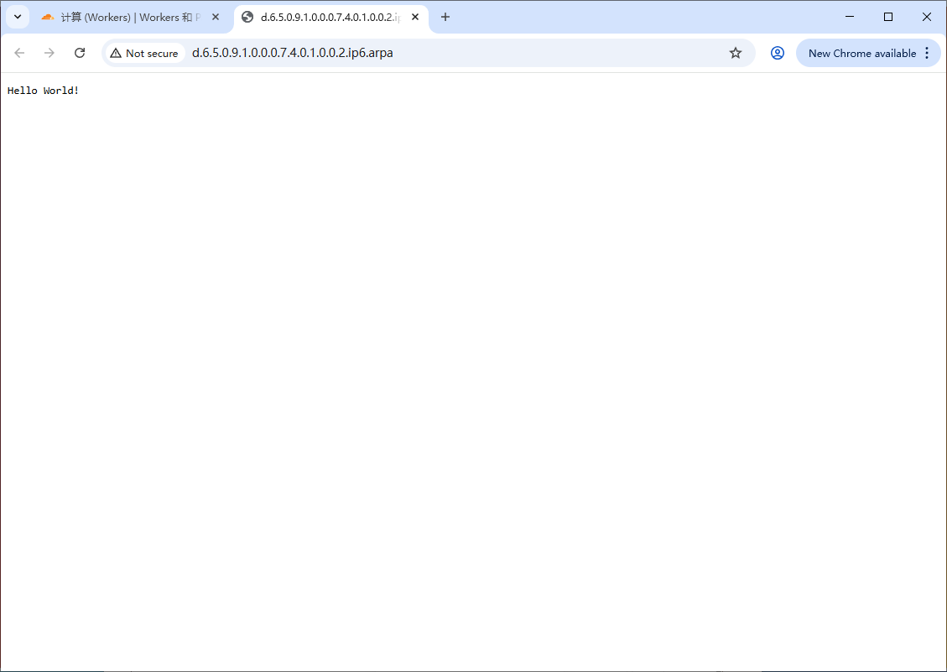947x672 pixels.
Task: Click the 'Not secure' warning badge
Action: coord(144,53)
